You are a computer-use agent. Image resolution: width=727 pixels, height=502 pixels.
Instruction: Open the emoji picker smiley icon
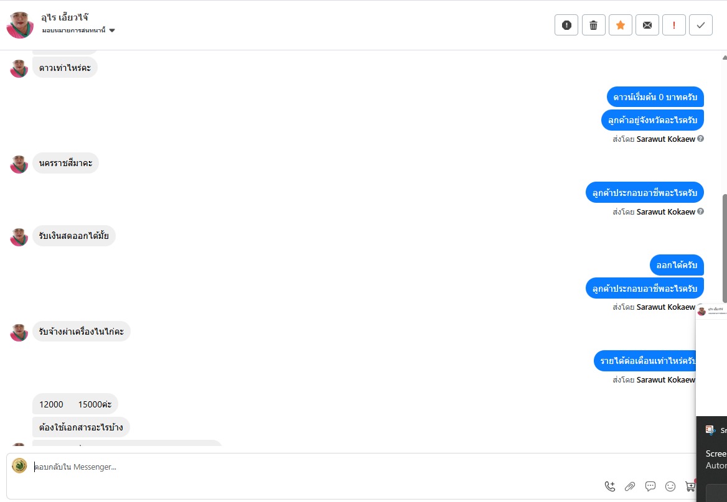pos(670,486)
